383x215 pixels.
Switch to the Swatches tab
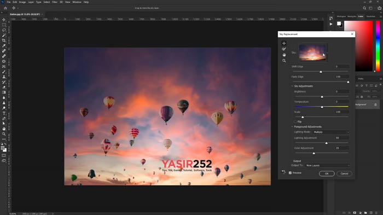370,16
